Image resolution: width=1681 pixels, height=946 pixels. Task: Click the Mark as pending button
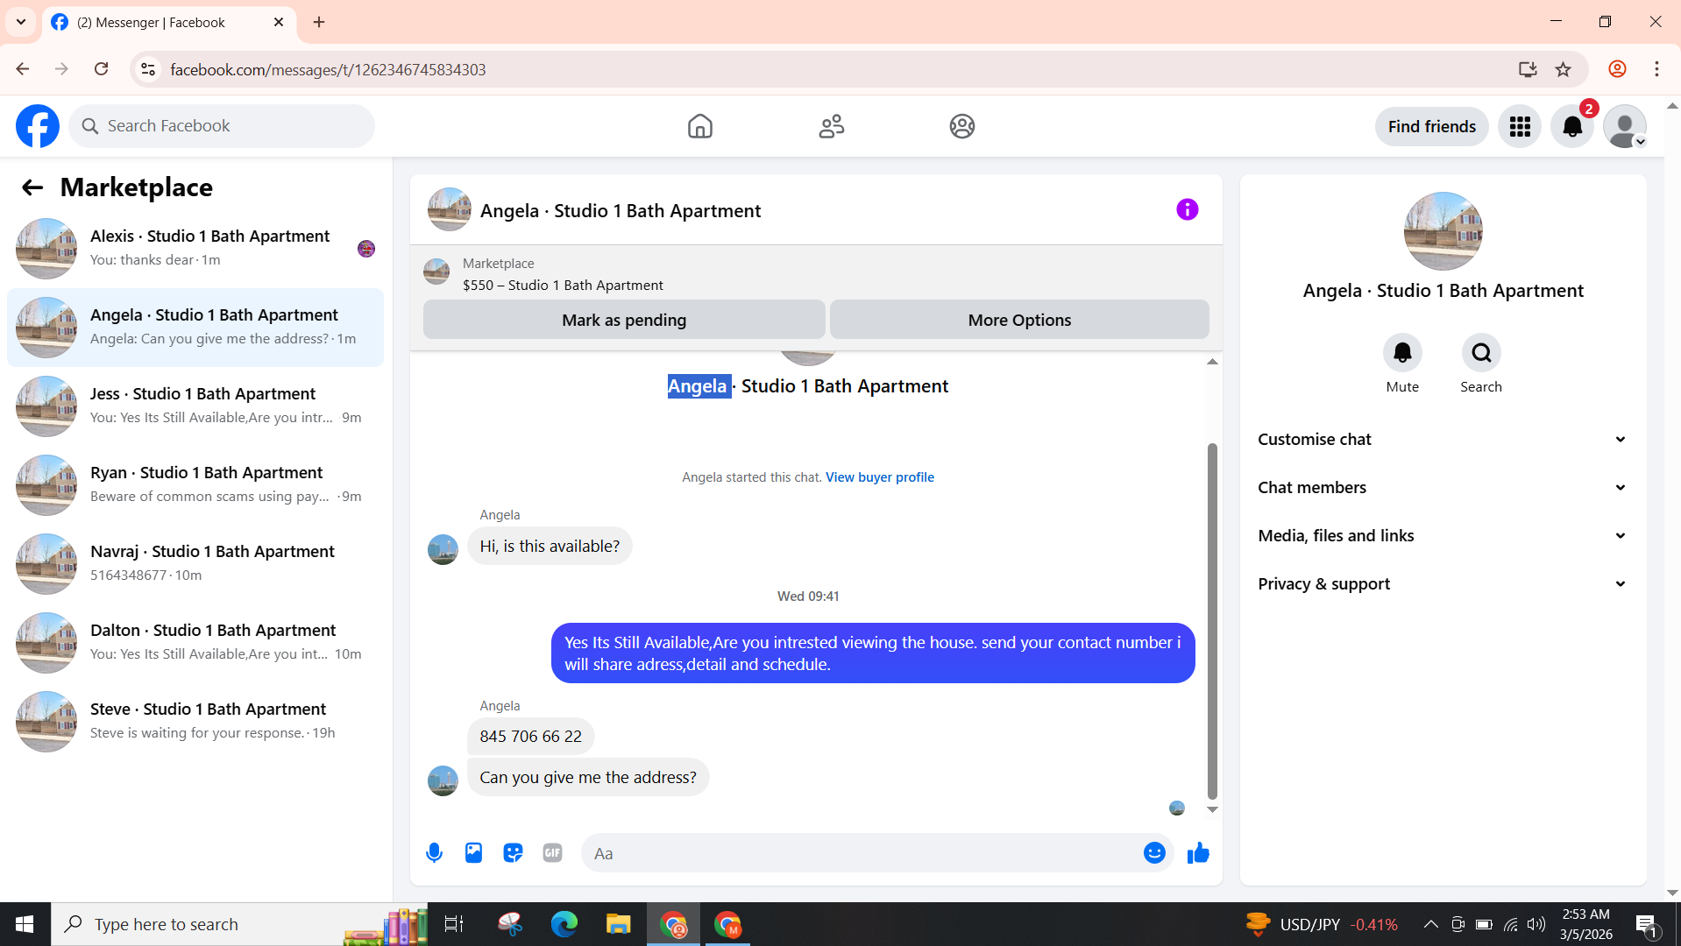pos(624,320)
